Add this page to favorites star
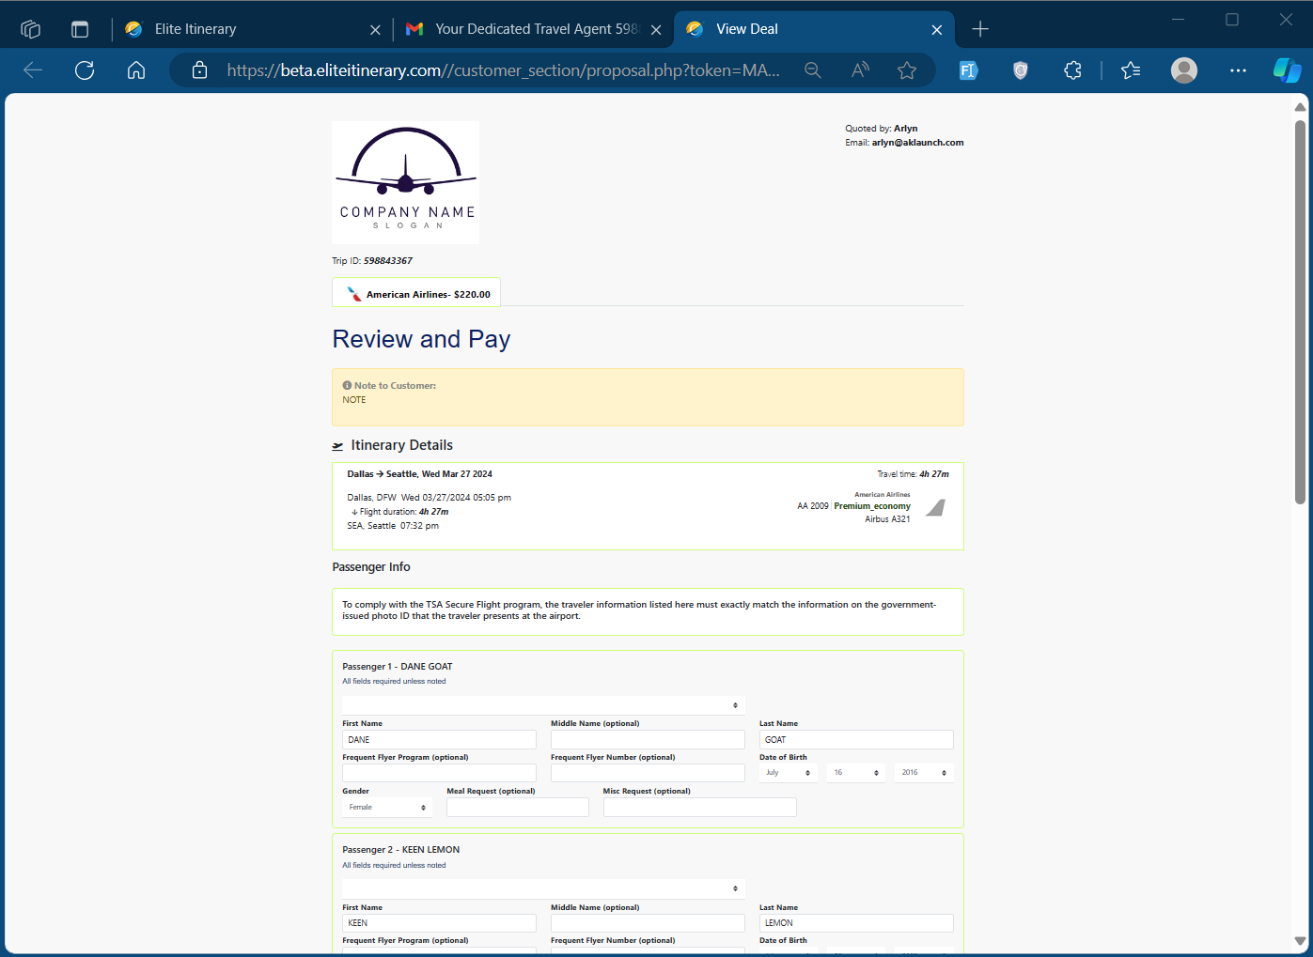Screen dimensions: 1313x957 (907, 70)
